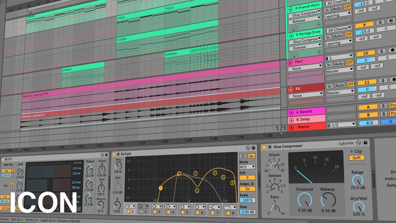Fold the OTT device with its triangle

coord(6,159)
